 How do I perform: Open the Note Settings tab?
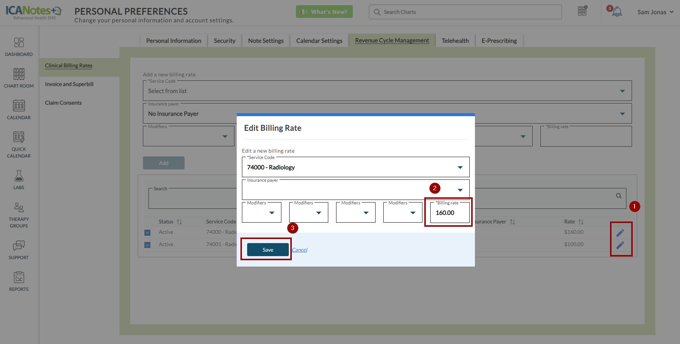[x=266, y=41]
